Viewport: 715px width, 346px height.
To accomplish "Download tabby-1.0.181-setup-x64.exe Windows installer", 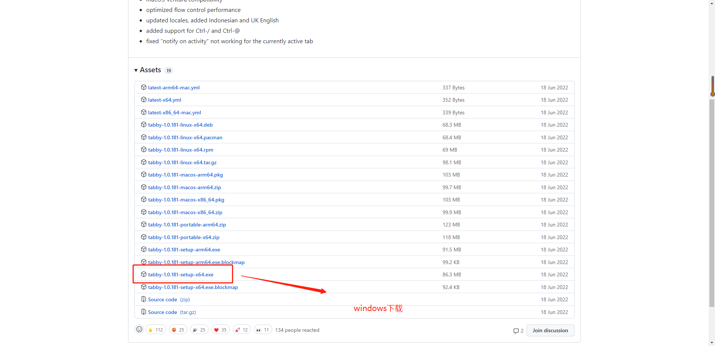I will tap(181, 274).
